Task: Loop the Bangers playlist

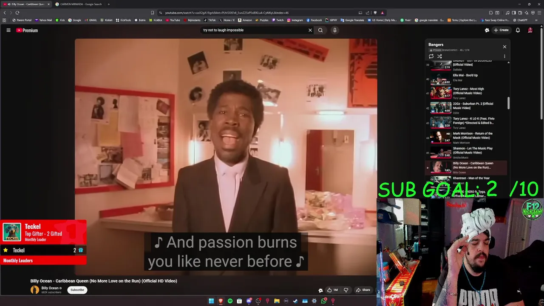Action: 431,56
